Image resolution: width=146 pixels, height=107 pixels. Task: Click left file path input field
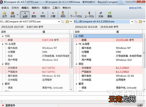coord(29,22)
